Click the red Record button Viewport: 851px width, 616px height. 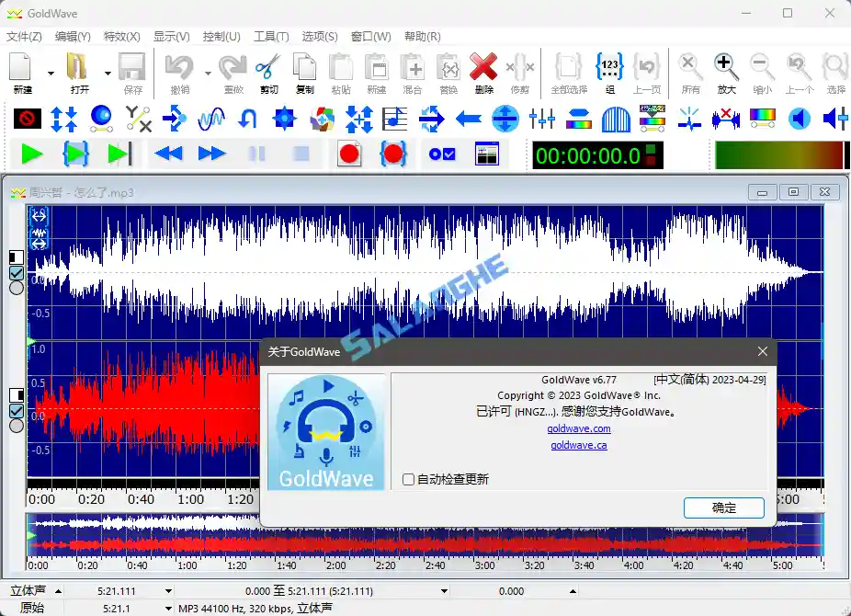(348, 154)
